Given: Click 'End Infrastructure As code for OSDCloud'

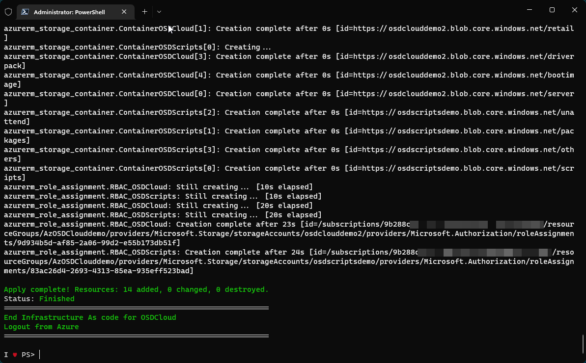Looking at the screenshot, I should pos(90,317).
